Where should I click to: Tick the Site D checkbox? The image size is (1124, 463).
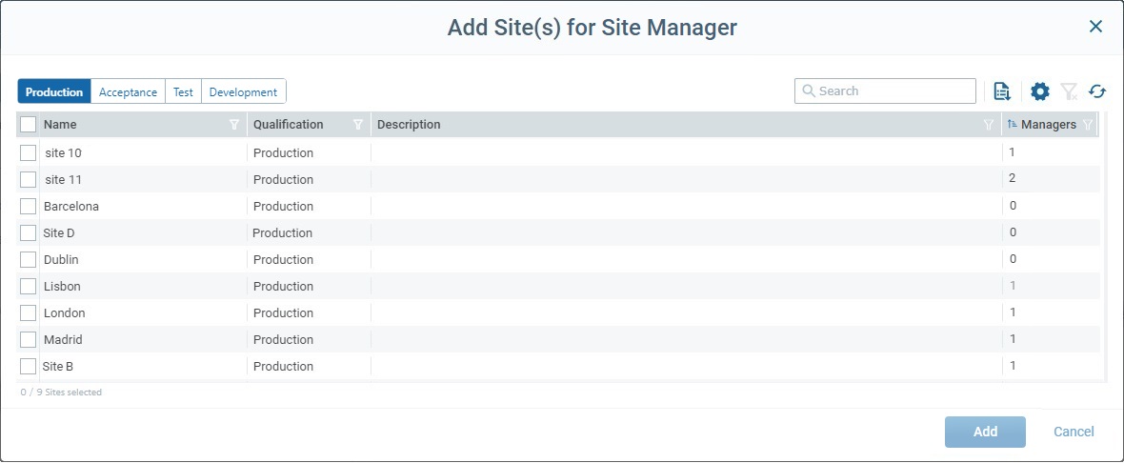28,233
